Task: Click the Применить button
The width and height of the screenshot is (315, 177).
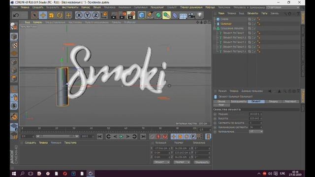Action: [x=202, y=162]
